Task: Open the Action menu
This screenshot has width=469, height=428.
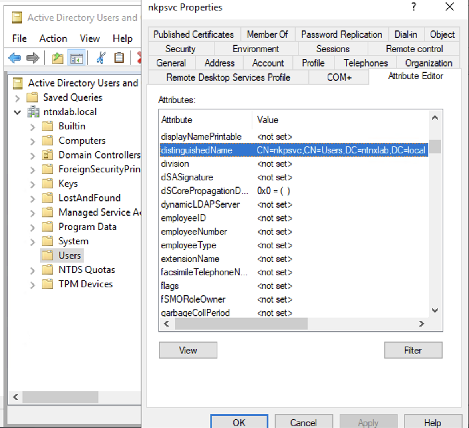Action: [x=53, y=38]
